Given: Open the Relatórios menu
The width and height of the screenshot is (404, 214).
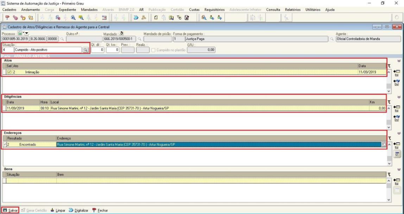Looking at the screenshot, I should (293, 10).
